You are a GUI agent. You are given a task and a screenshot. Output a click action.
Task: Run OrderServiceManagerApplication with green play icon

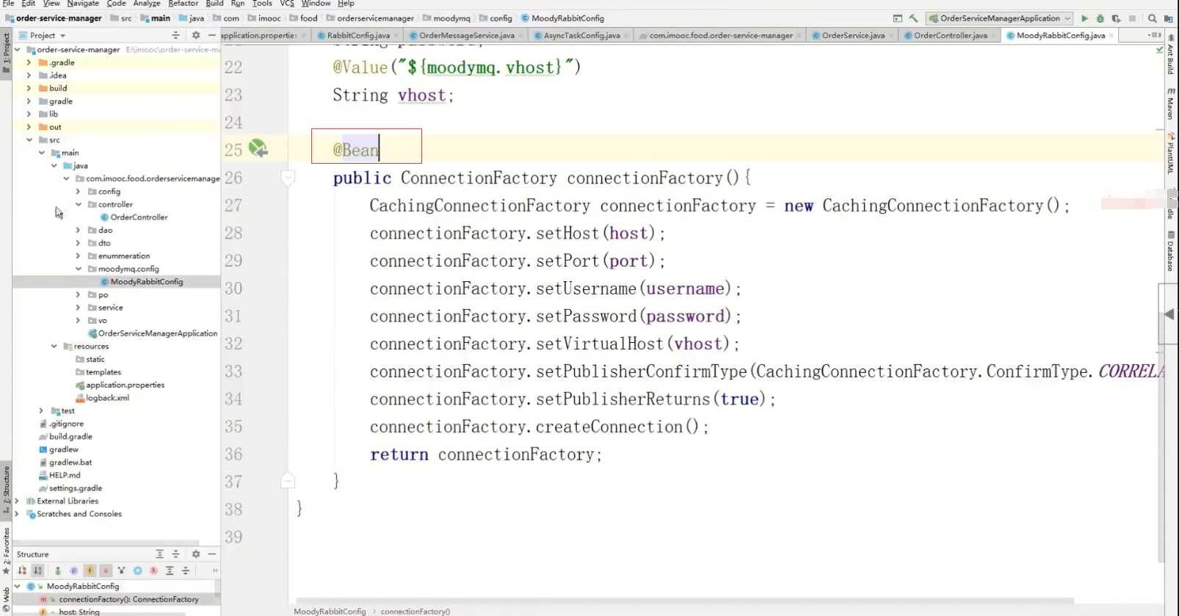click(x=1084, y=18)
